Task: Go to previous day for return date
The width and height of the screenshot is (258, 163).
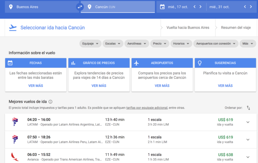Action: coord(245,7)
